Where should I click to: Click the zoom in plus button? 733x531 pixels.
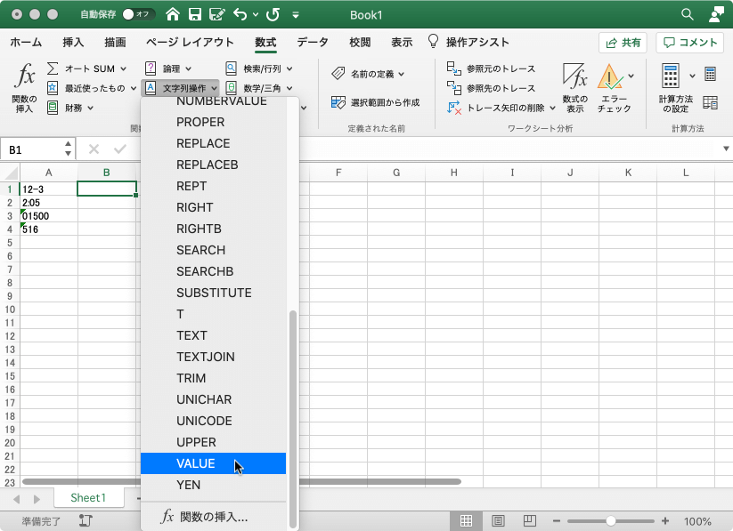pyautogui.click(x=665, y=520)
